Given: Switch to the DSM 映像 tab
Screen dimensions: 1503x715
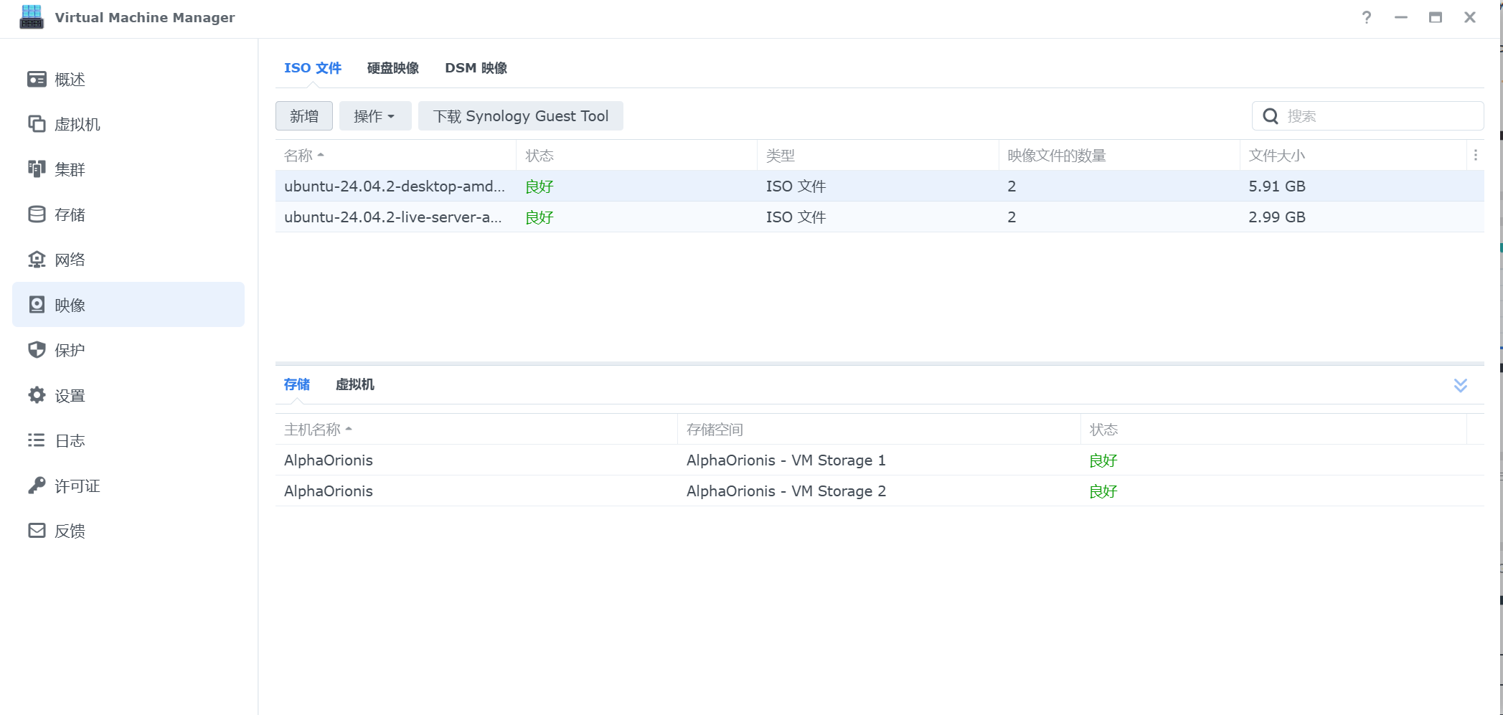Looking at the screenshot, I should (476, 68).
